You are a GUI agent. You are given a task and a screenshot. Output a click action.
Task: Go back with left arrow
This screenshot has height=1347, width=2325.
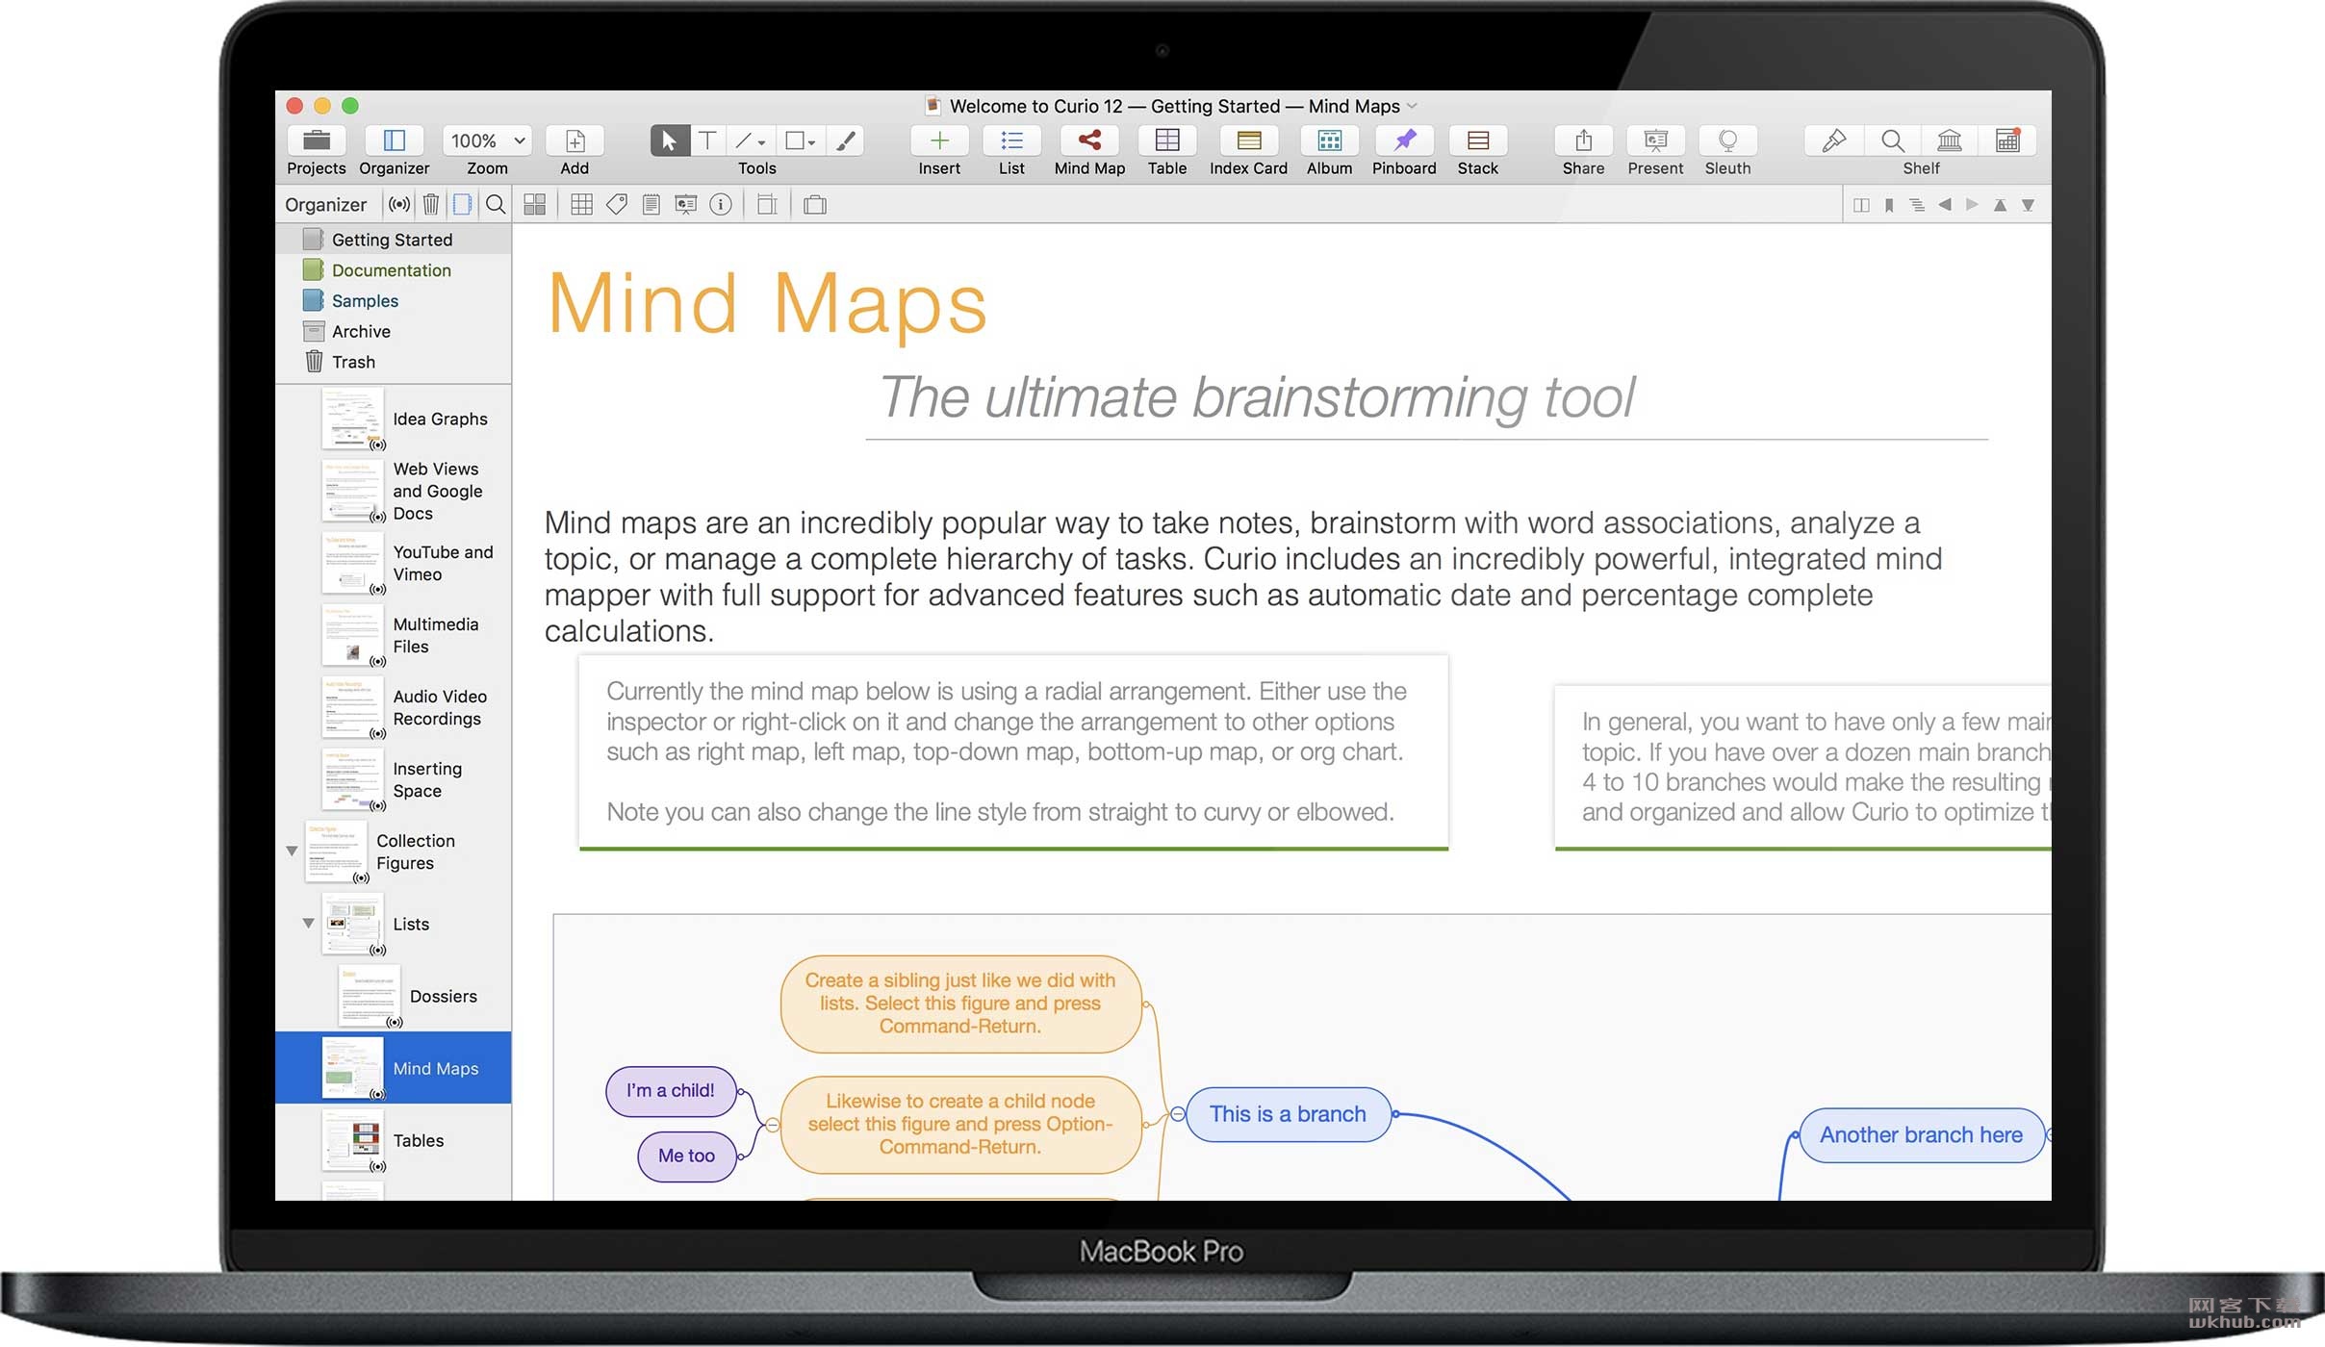click(1945, 204)
